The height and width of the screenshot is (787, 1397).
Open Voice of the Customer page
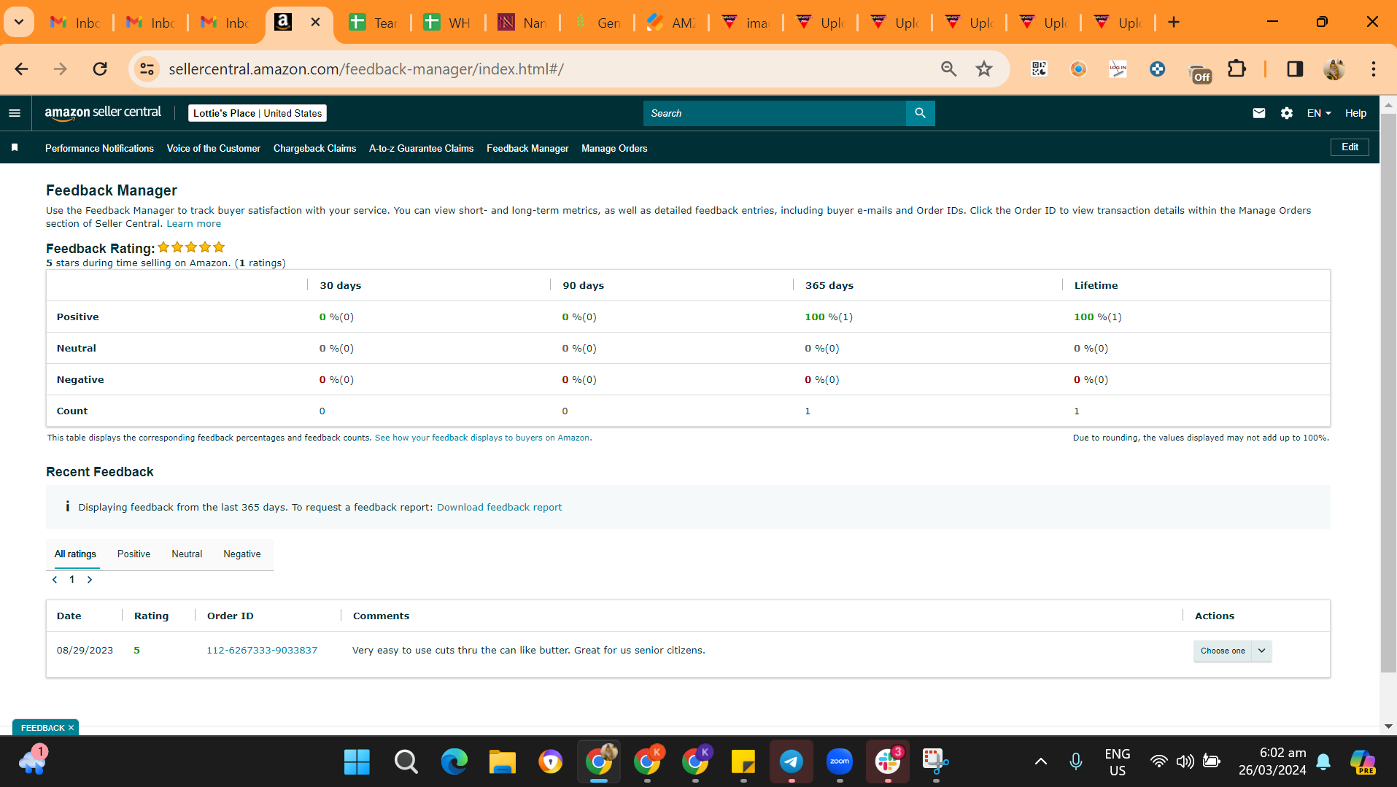click(x=214, y=148)
